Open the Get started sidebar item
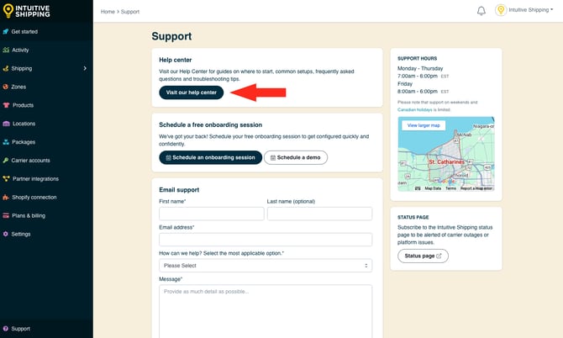The width and height of the screenshot is (563, 338). (x=24, y=31)
